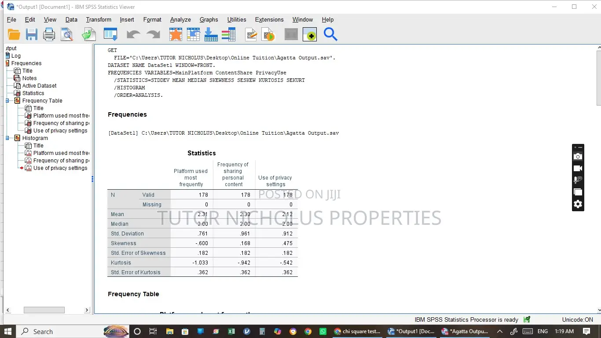Select Statistics item in outline tree
The height and width of the screenshot is (338, 601).
[33, 93]
